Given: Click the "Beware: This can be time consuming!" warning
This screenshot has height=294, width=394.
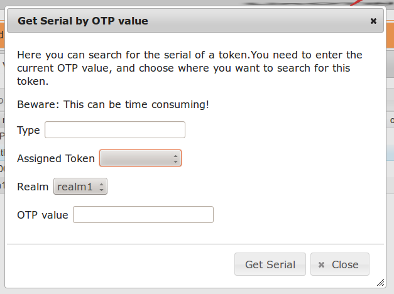Looking at the screenshot, I should tap(113, 104).
